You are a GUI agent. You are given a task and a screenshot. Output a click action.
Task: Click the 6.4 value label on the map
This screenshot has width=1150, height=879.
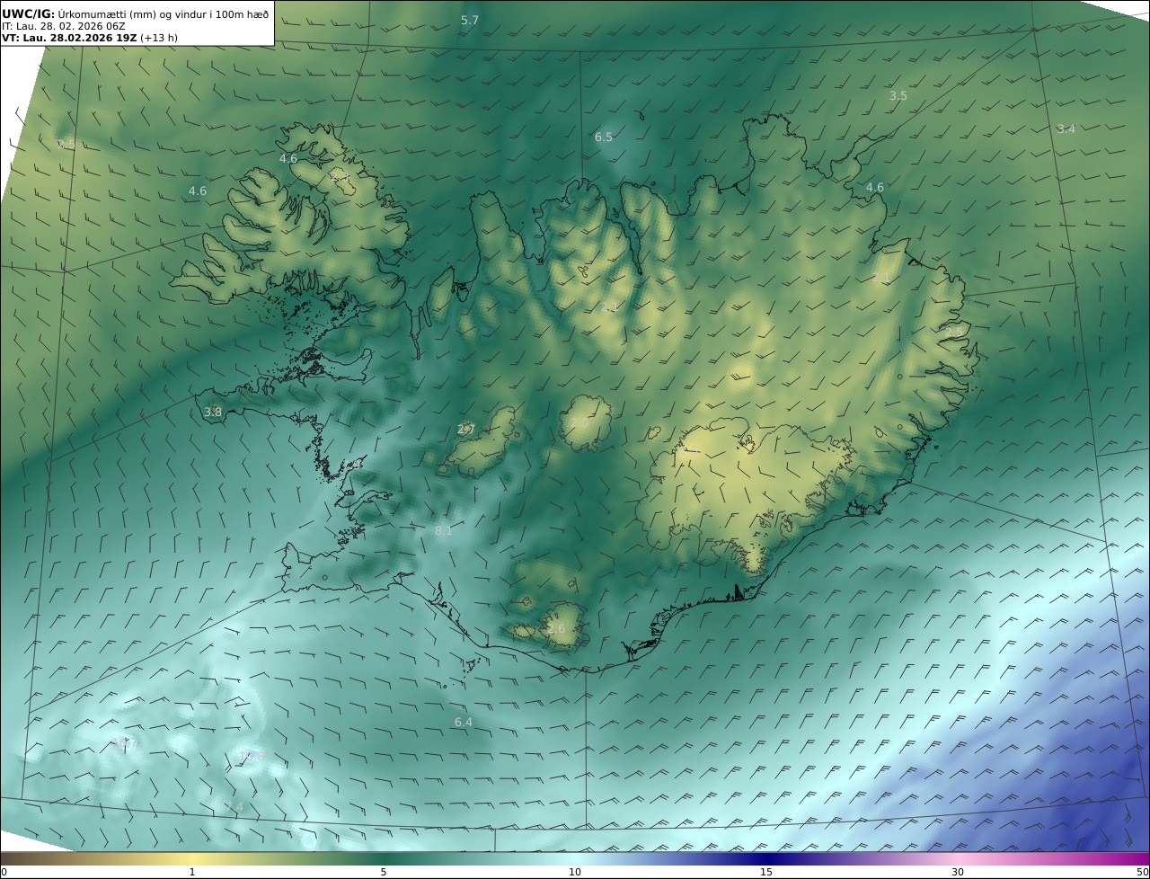(x=464, y=722)
